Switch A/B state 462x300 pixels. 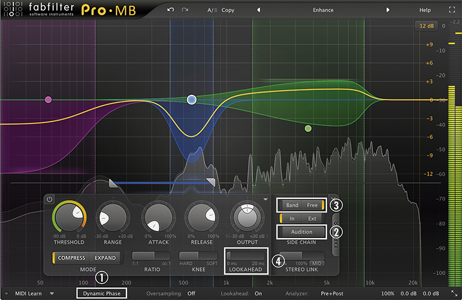tap(212, 10)
